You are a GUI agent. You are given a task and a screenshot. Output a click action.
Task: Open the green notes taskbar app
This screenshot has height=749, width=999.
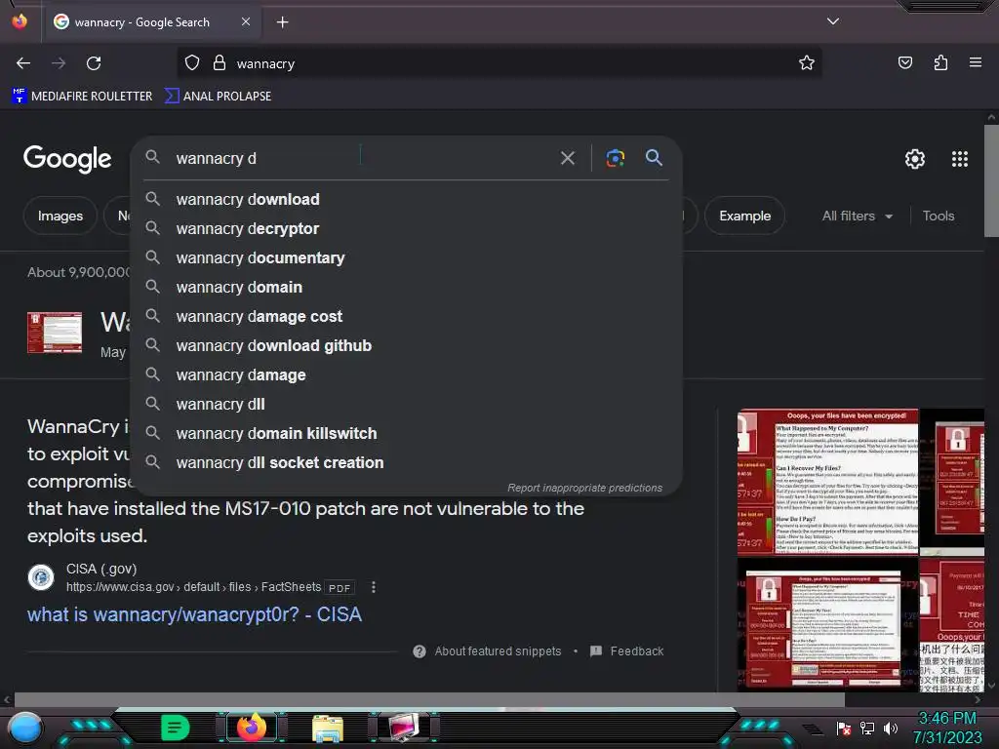click(x=176, y=728)
